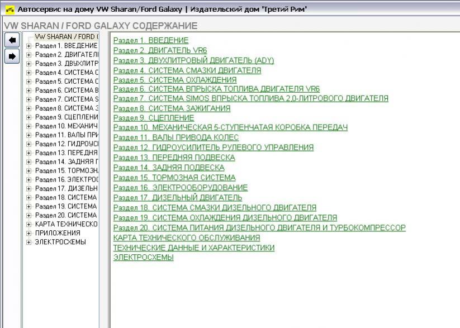Expand КАРТА ТЕХНИЧЕСКО tree node
This screenshot has height=328, width=460.
point(29,225)
